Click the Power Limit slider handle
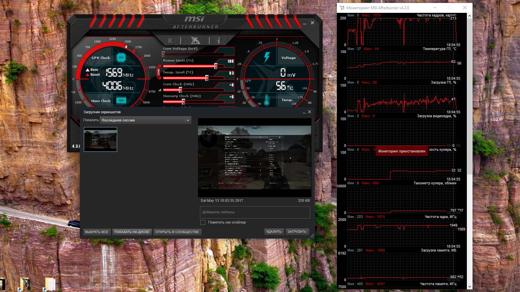This screenshot has height=292, width=520. [216, 66]
